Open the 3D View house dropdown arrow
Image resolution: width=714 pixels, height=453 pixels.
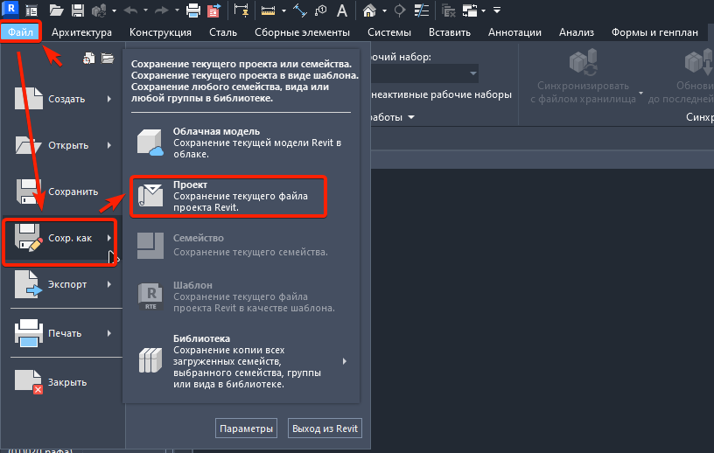384,10
